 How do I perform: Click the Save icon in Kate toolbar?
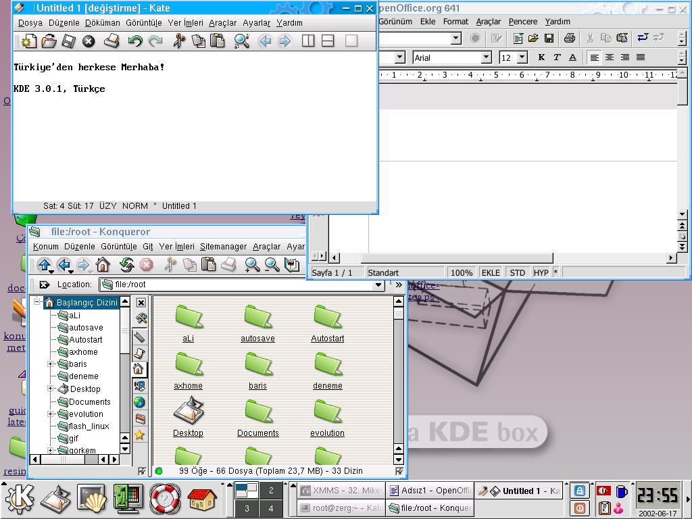[68, 41]
